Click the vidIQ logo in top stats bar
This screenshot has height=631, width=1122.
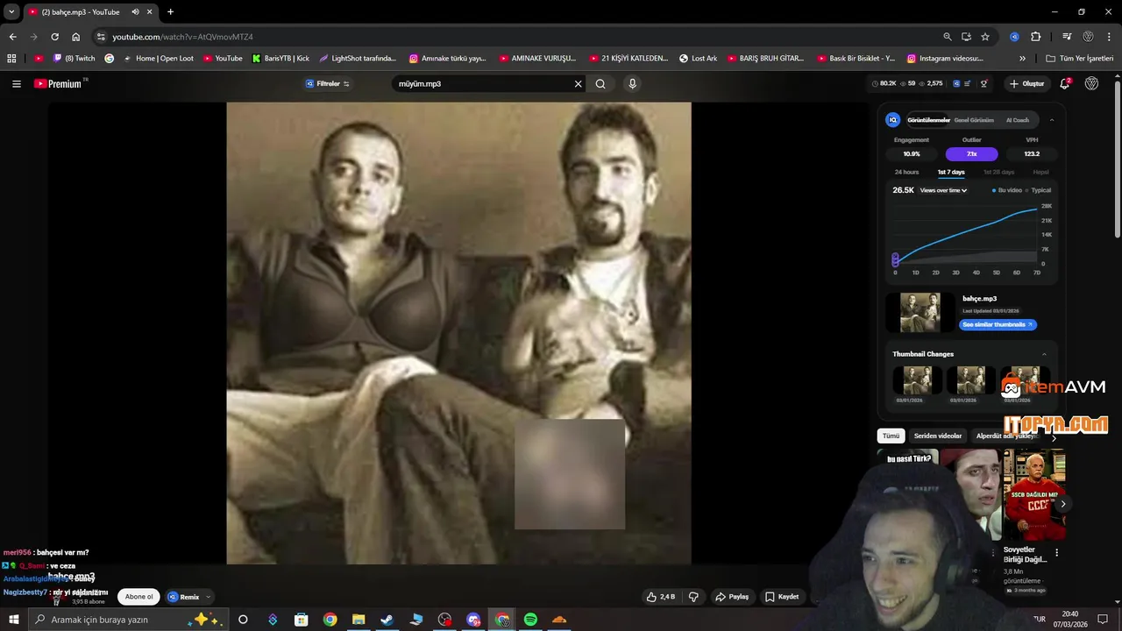[956, 84]
